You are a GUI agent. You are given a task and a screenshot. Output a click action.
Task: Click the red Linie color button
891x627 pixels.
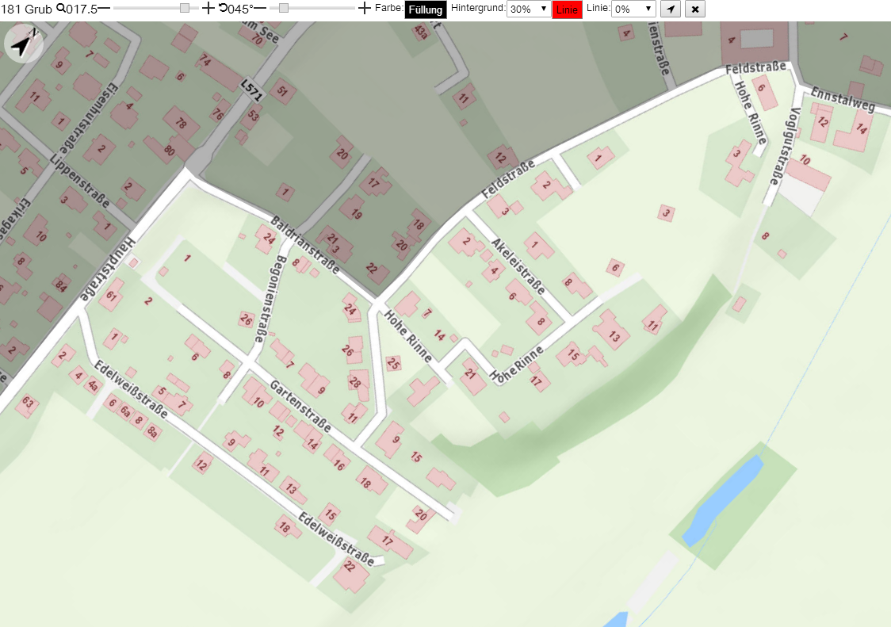coord(567,10)
